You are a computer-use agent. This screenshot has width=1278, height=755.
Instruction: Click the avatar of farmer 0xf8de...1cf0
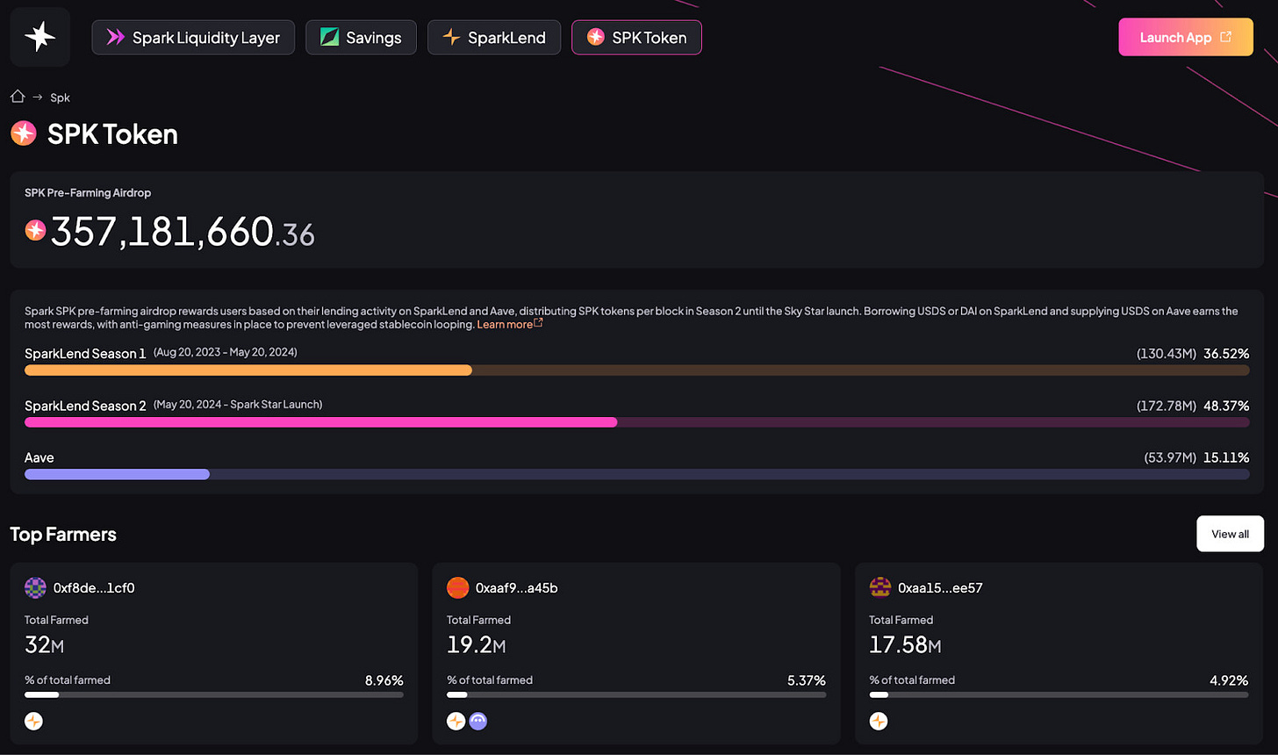click(x=35, y=587)
